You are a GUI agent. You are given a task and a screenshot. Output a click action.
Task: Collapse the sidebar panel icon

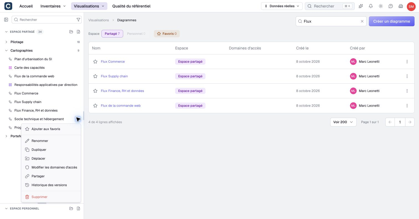point(6,20)
